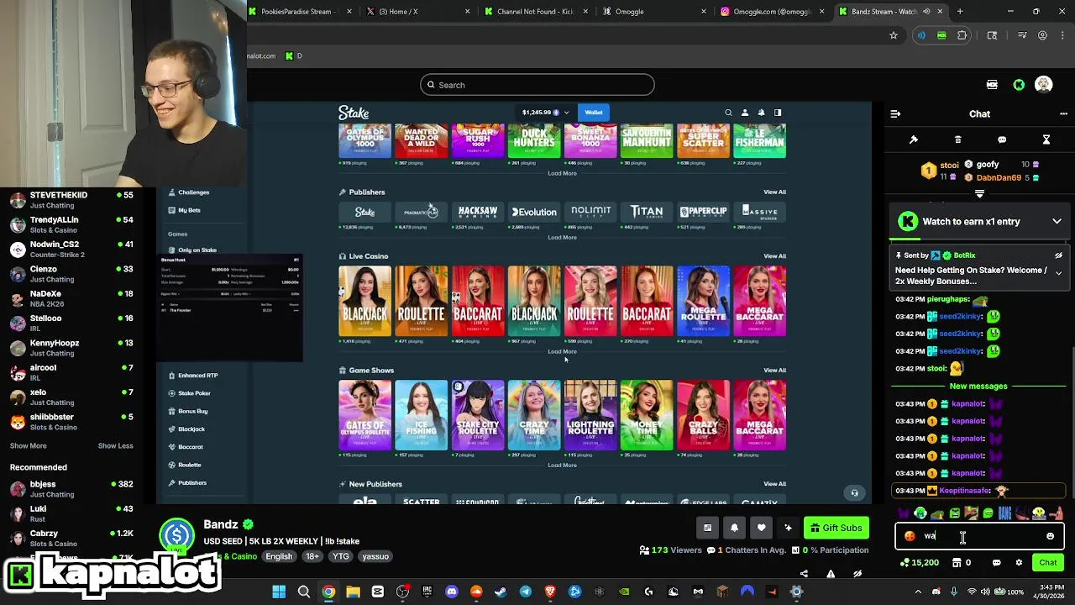Viewport: 1075px width, 605px height.
Task: Click the chat bubble icon beside settings gear
Action: [996, 563]
